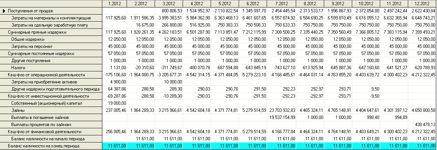Select row Кэш-фло от финансовой деятельности

tap(51, 132)
